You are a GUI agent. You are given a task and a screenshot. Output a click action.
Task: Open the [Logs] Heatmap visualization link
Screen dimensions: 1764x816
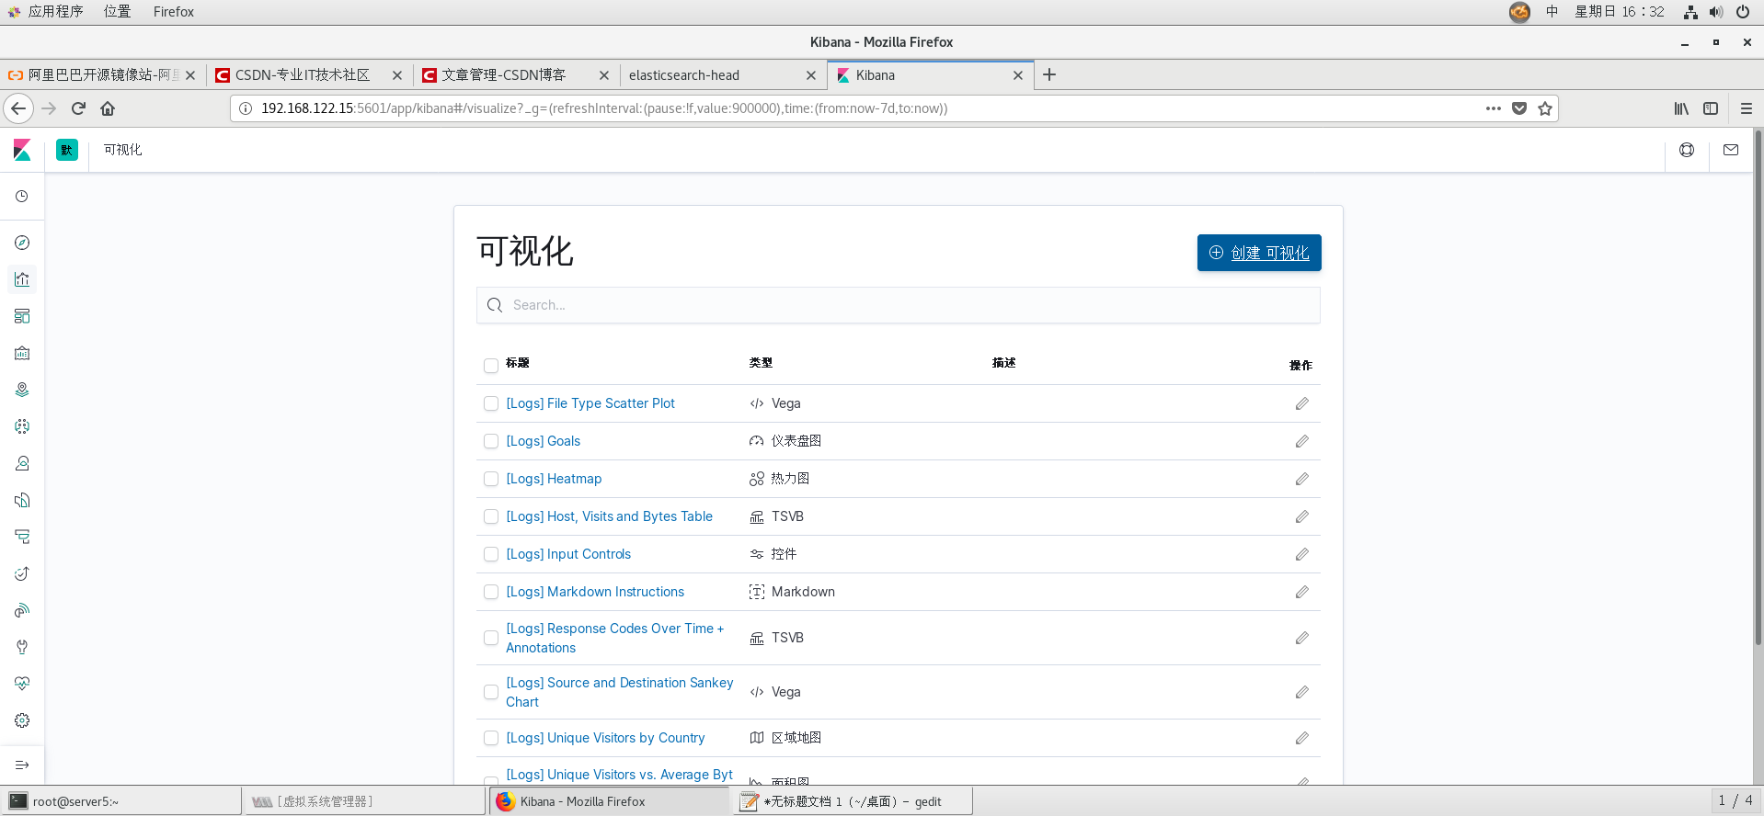pyautogui.click(x=554, y=479)
